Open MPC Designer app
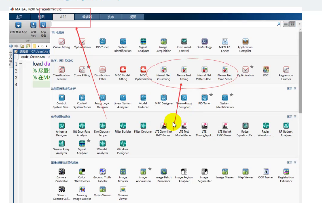This screenshot has width=322, height=203. pyautogui.click(x=164, y=100)
